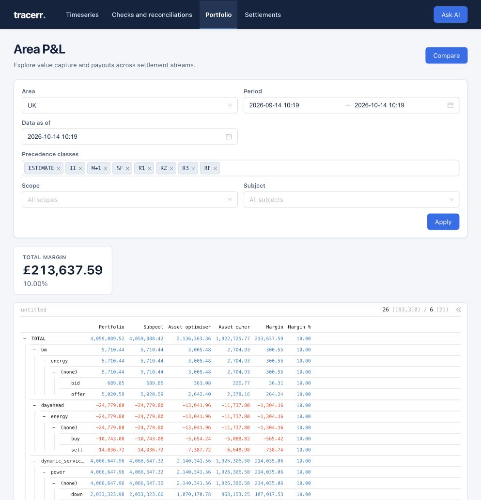Click TOTAL Portfolio value 4,059,089.52

(x=108, y=338)
